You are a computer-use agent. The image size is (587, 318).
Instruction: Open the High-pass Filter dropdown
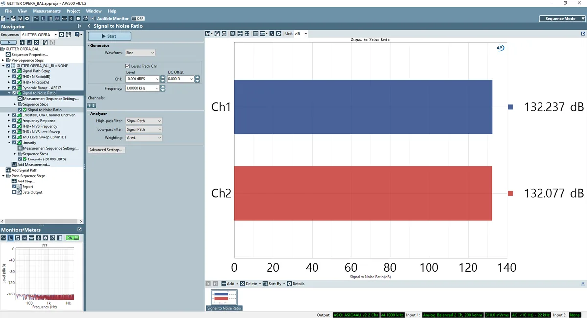click(x=143, y=121)
